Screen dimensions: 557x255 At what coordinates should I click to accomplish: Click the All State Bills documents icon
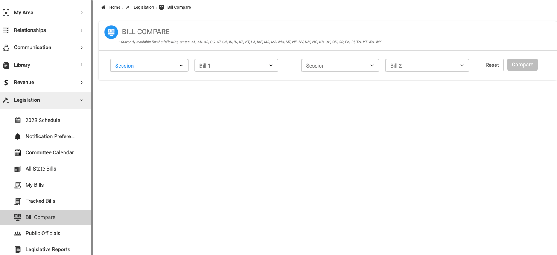[x=18, y=169]
